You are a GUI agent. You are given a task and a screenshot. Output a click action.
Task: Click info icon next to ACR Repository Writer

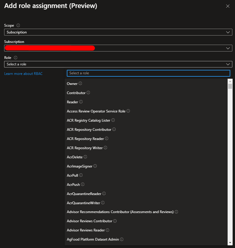(106, 148)
